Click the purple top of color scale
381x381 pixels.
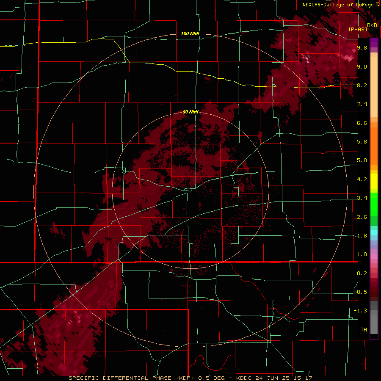[374, 42]
